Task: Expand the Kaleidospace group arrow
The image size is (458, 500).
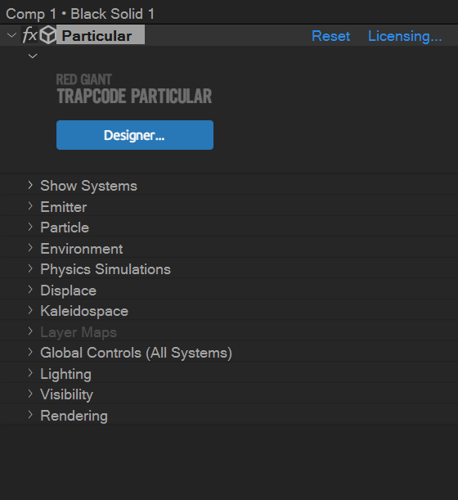Action: pyautogui.click(x=30, y=310)
